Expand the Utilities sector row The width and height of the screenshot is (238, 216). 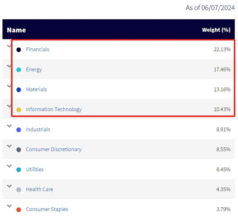click(x=9, y=166)
